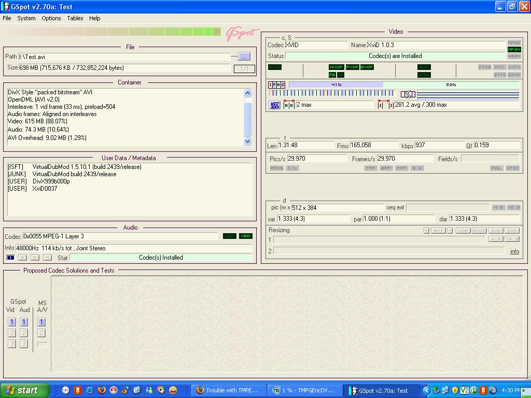Click the browse '...' button next to Path
The height and width of the screenshot is (398, 531).
click(x=244, y=56)
